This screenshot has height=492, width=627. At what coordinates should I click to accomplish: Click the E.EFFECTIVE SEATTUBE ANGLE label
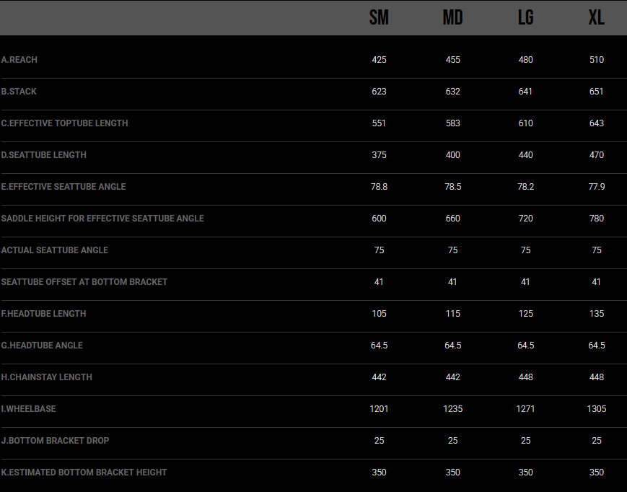point(63,187)
